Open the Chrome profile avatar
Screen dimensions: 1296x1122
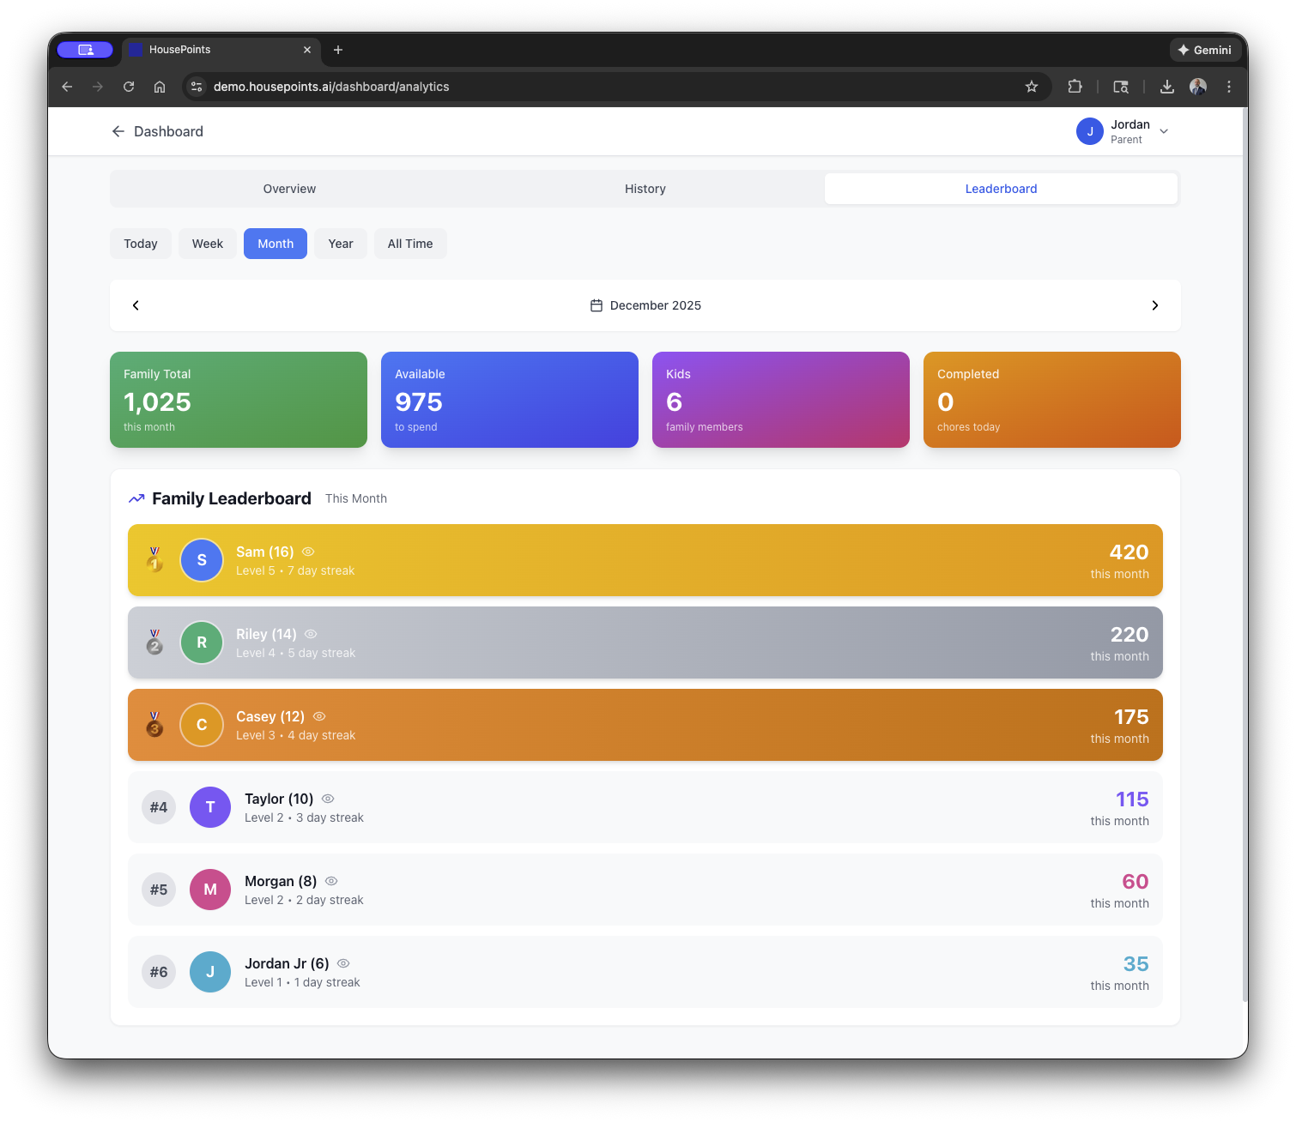tap(1198, 87)
